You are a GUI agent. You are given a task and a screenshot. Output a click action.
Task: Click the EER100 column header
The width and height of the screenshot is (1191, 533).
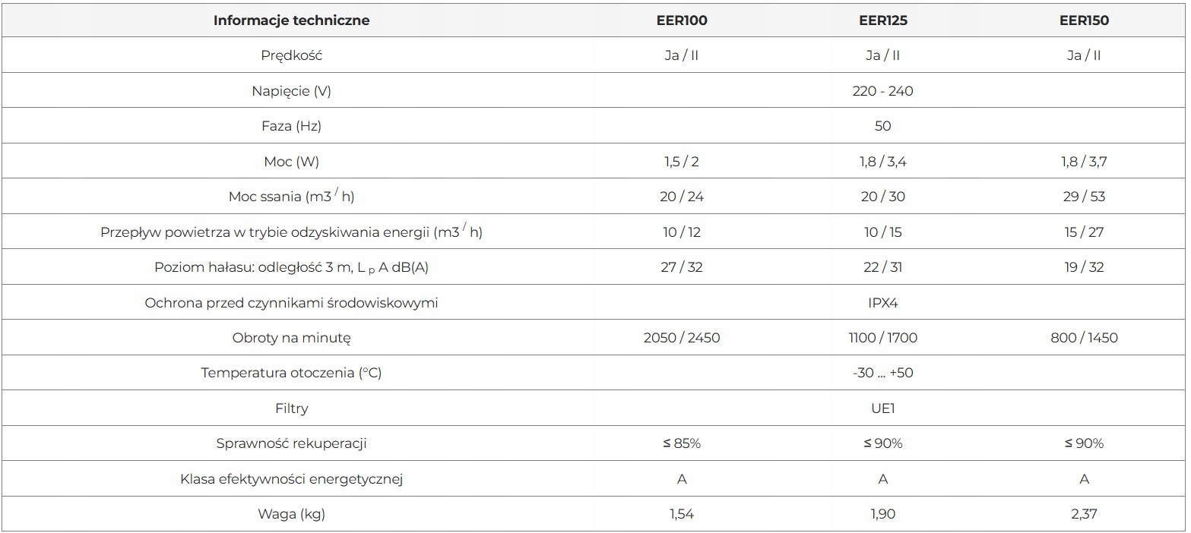click(x=682, y=20)
